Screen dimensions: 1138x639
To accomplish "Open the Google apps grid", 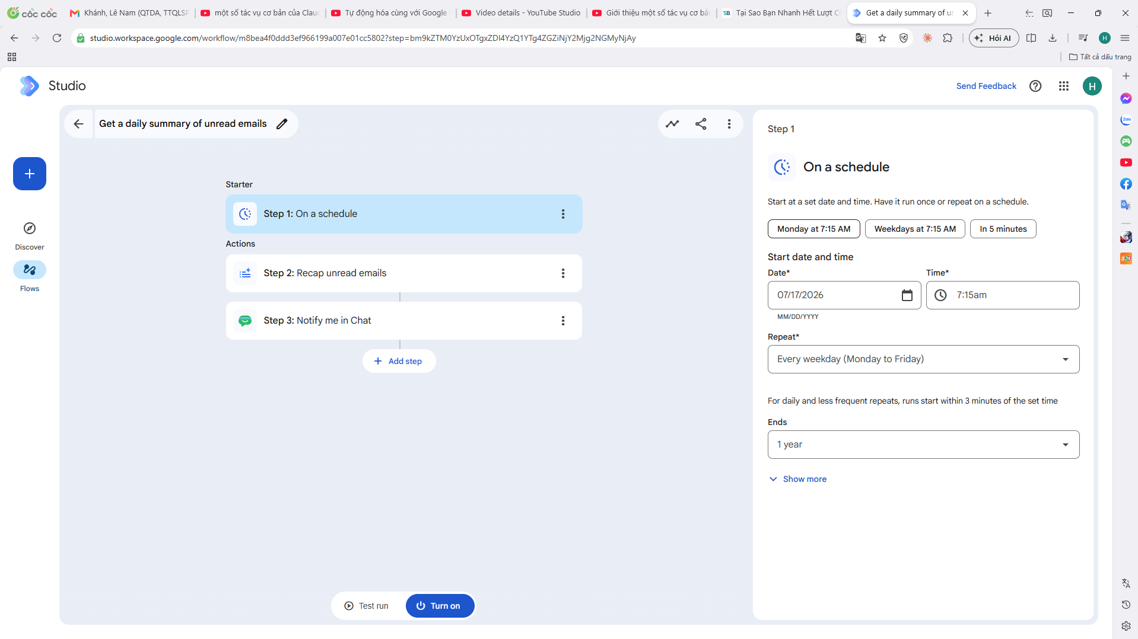I will (x=1064, y=86).
